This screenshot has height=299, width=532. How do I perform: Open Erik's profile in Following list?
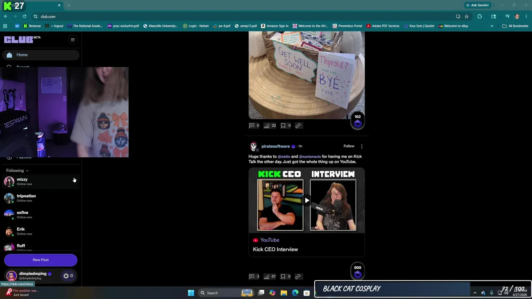click(40, 231)
